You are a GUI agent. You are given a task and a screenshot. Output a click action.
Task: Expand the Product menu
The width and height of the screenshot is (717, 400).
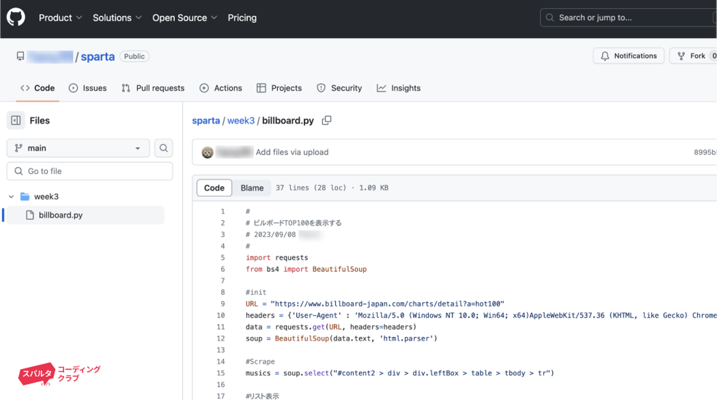(60, 17)
